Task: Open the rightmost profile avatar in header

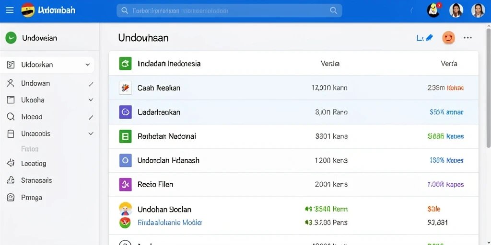Action: pos(478,11)
